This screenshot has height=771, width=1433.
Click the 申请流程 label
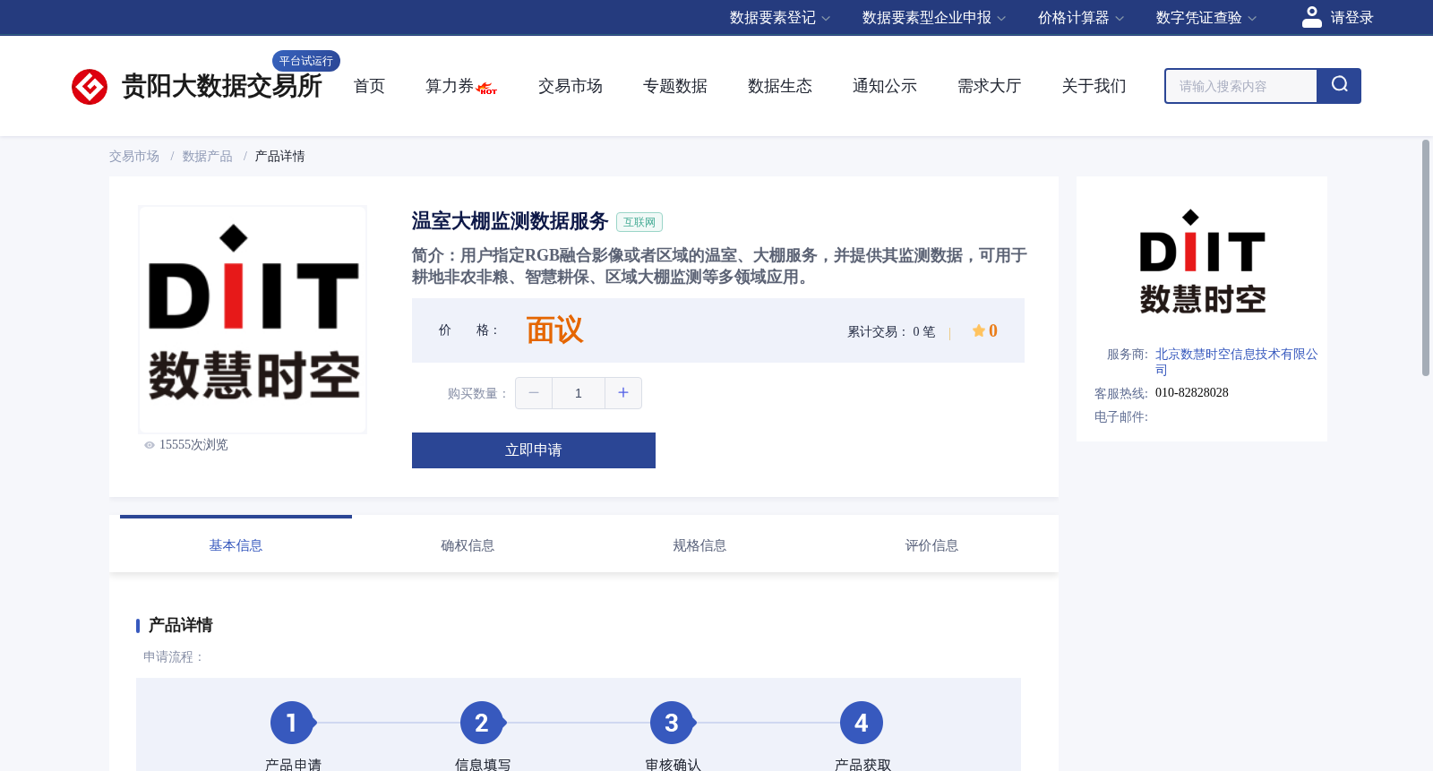coord(174,657)
